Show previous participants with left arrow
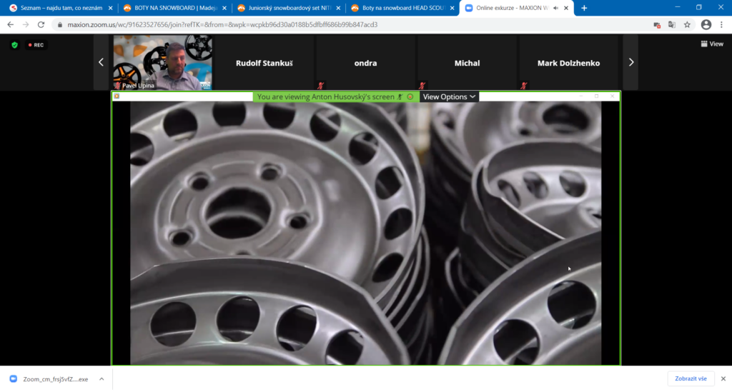732x392 pixels. point(101,63)
